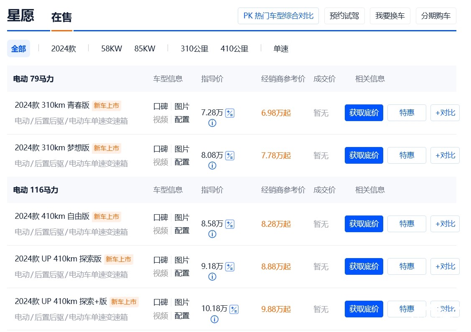Click 特惠 for 310km 梦想版
The image size is (471, 332).
pyautogui.click(x=407, y=155)
